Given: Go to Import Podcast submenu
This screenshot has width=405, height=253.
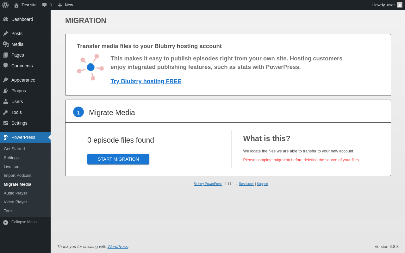Looking at the screenshot, I should 18,175.
